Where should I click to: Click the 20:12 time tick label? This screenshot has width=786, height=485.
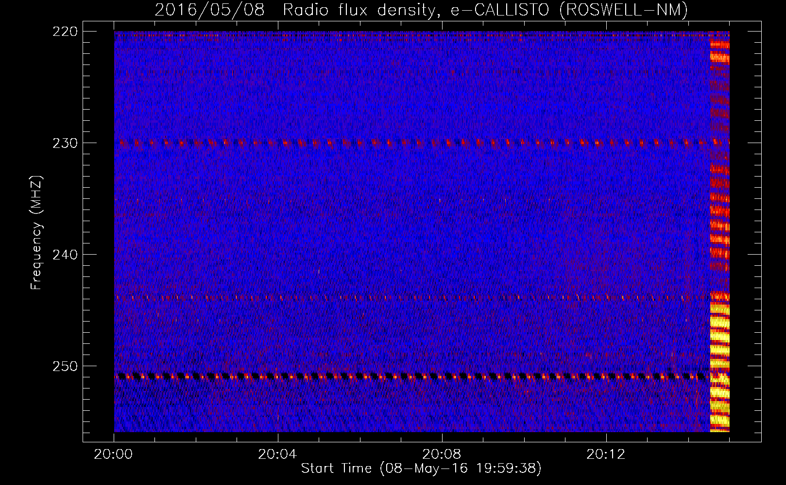[x=606, y=454]
